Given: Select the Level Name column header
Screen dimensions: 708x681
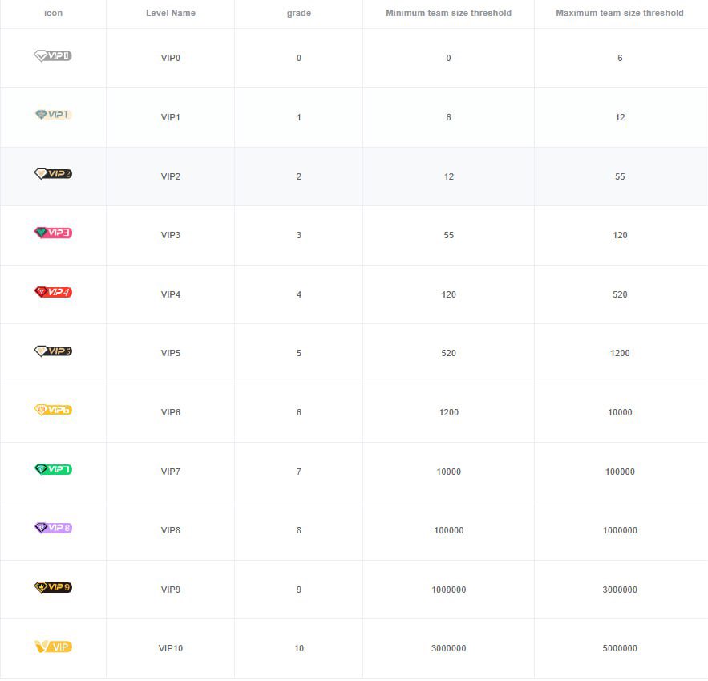Looking at the screenshot, I should pyautogui.click(x=169, y=13).
